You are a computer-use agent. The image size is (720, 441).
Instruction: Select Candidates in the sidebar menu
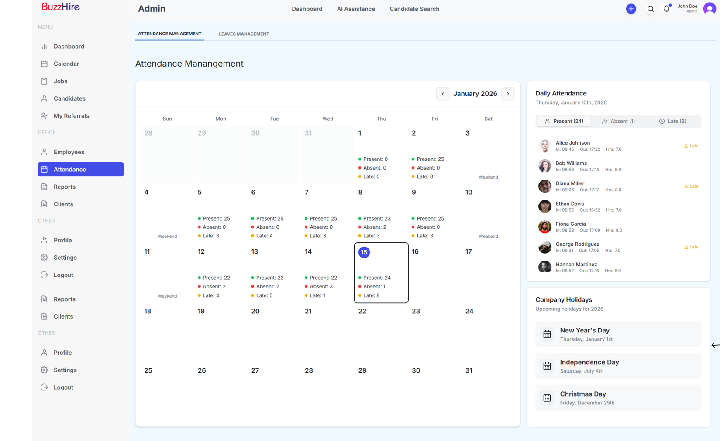click(69, 98)
